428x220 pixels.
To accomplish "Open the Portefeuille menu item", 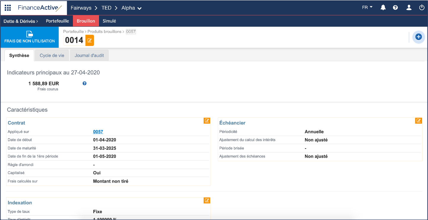I will click(x=57, y=21).
